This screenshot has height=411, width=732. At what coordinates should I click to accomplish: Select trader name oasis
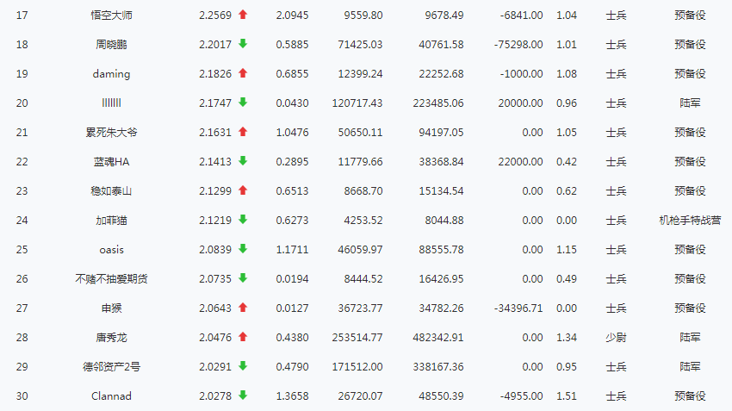pyautogui.click(x=111, y=250)
